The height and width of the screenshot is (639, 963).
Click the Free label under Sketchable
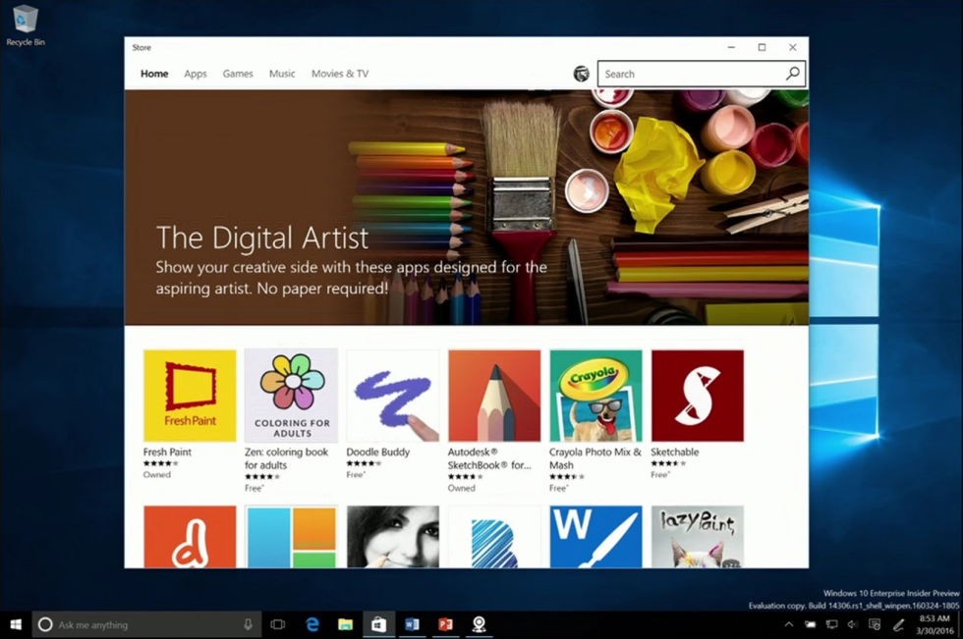[x=660, y=475]
